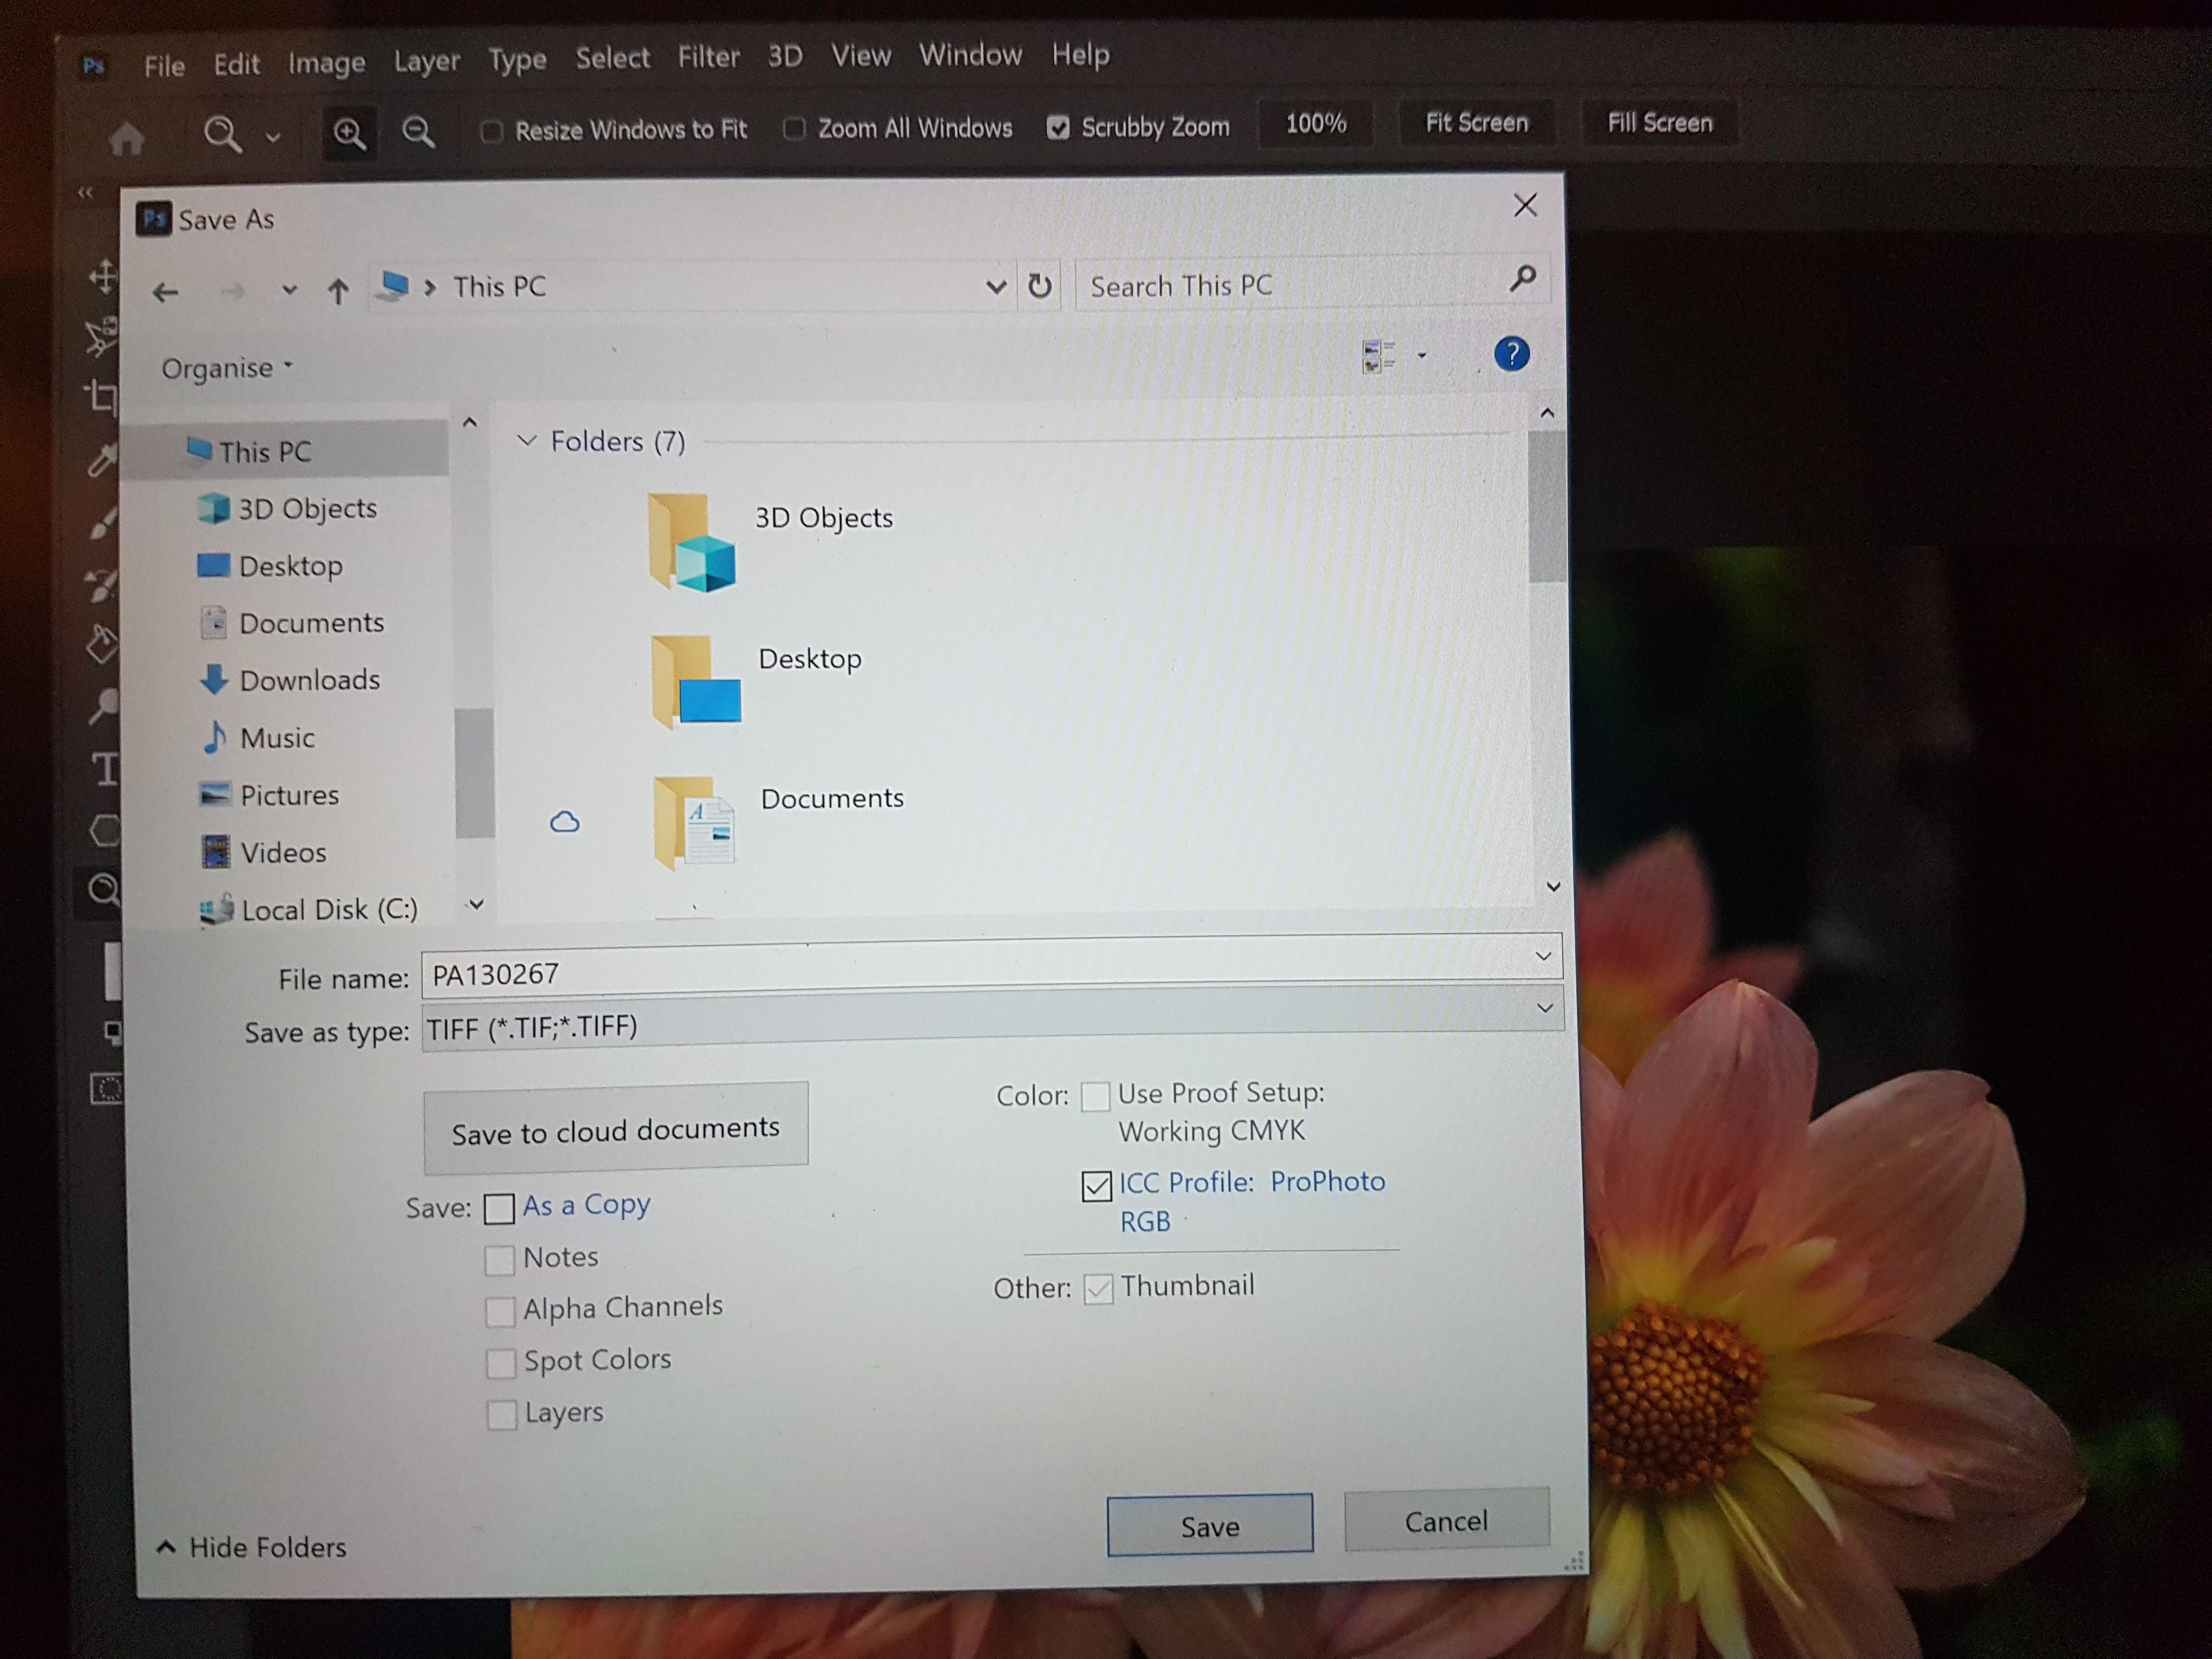This screenshot has width=2212, height=1659.
Task: Click the File name input field
Action: [980, 974]
